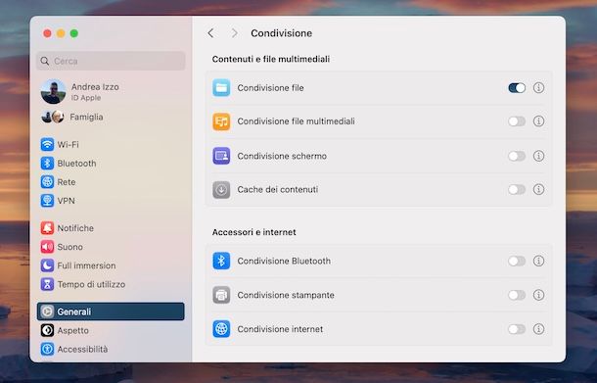The height and width of the screenshot is (383, 597).
Task: Open Rete network settings
Action: (111, 182)
